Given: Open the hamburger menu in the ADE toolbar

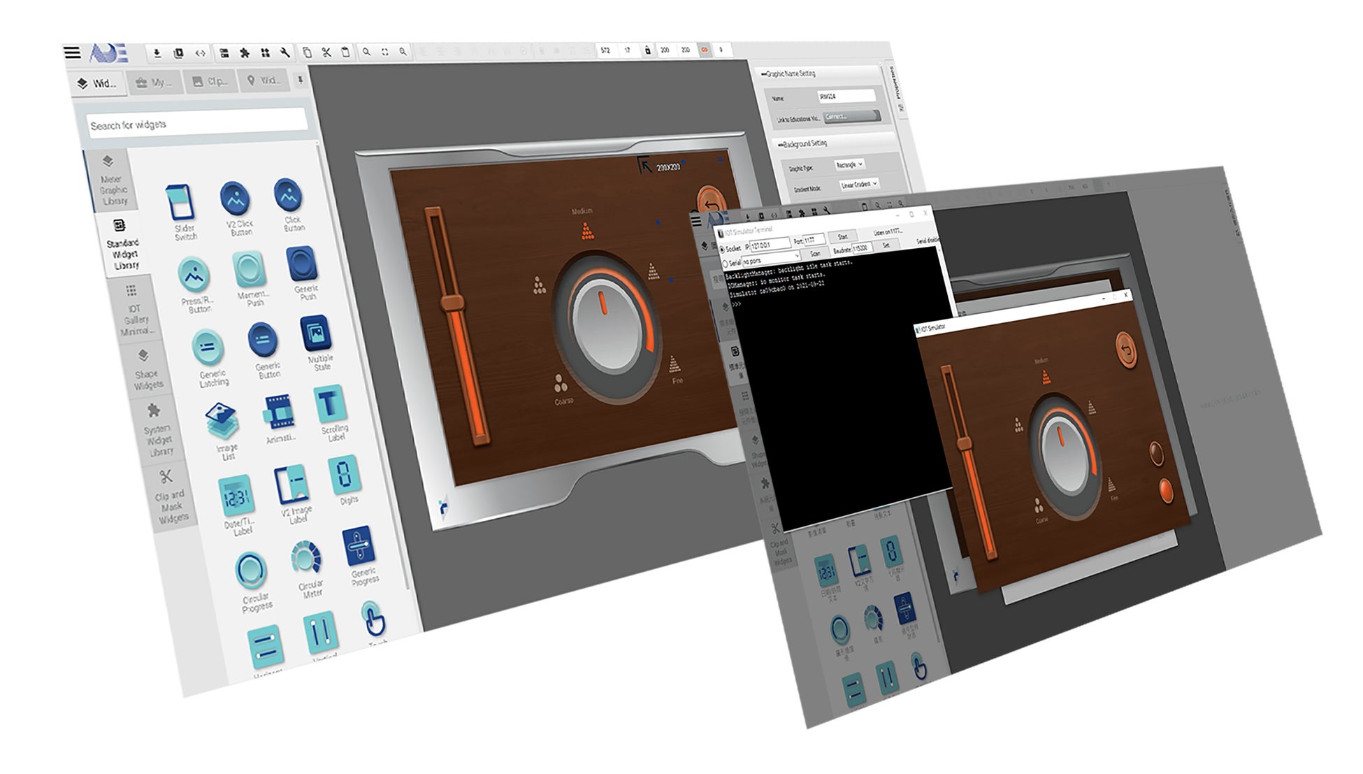Looking at the screenshot, I should click(72, 52).
